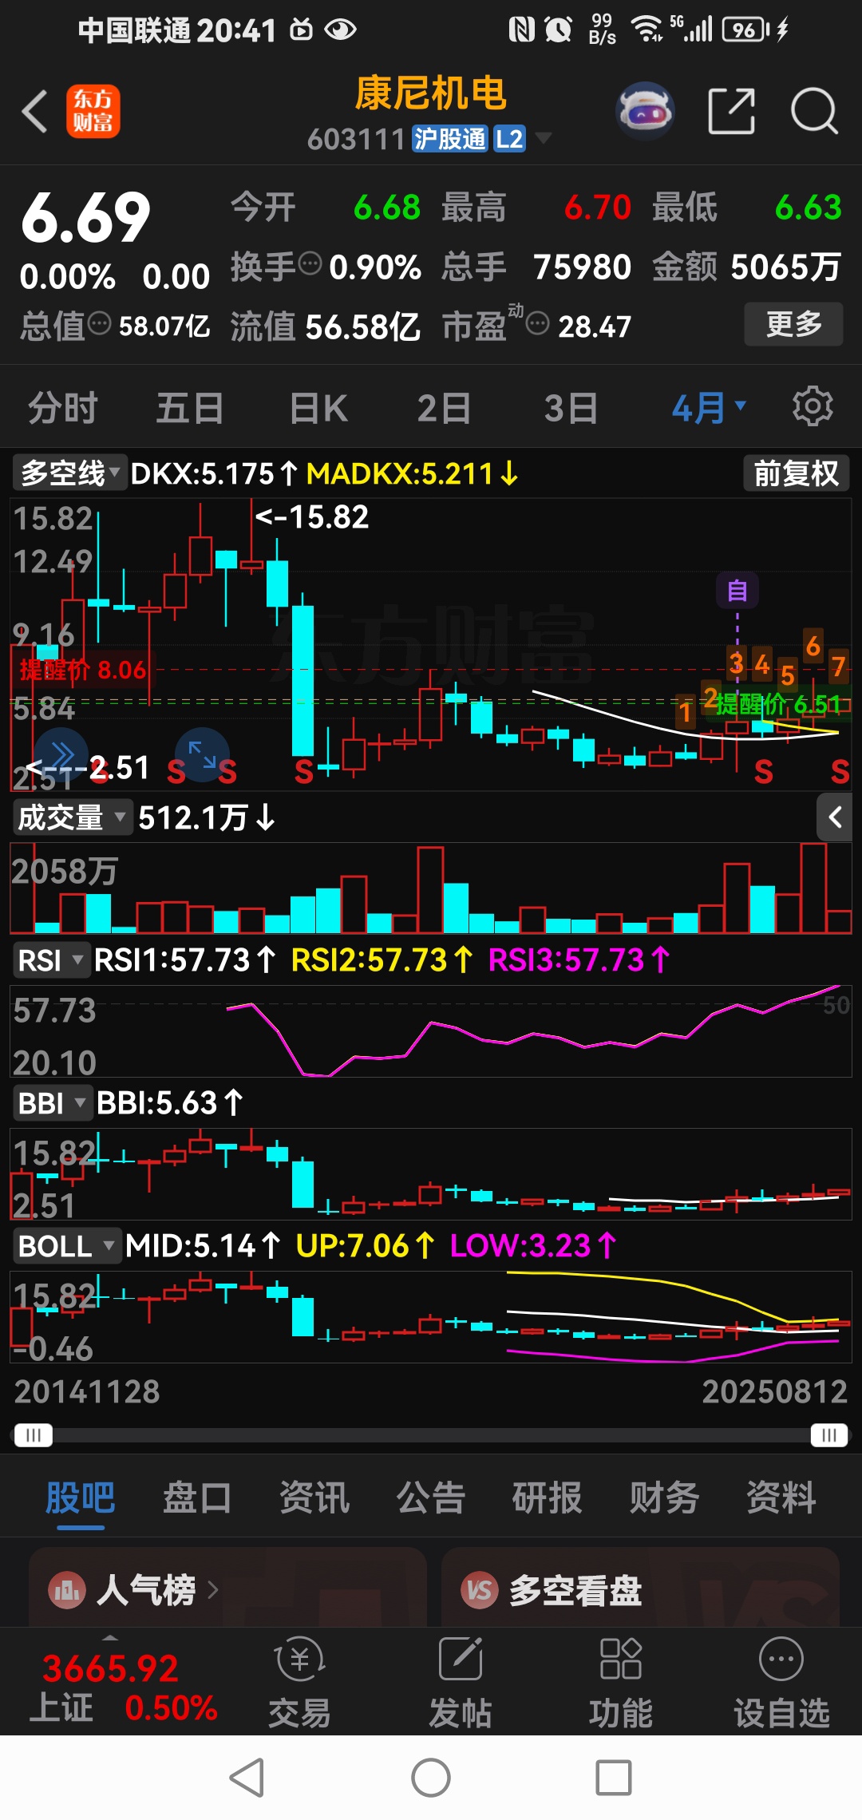The width and height of the screenshot is (862, 1820).
Task: Open the robot assistant avatar icon
Action: click(x=645, y=111)
